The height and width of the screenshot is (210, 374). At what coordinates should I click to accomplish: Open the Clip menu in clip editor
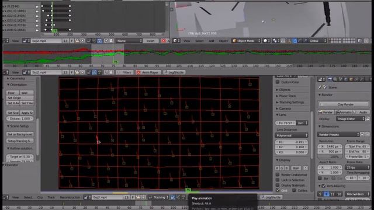coord(40,197)
